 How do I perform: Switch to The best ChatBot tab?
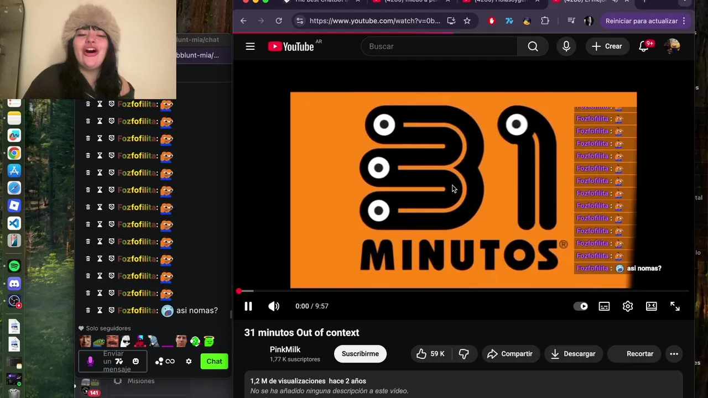point(321,2)
